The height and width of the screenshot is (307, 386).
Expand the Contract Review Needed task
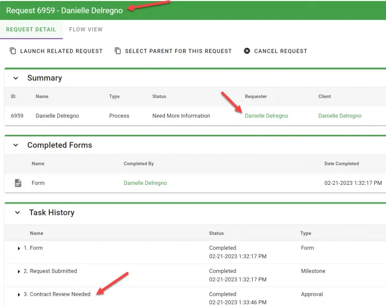pos(19,295)
